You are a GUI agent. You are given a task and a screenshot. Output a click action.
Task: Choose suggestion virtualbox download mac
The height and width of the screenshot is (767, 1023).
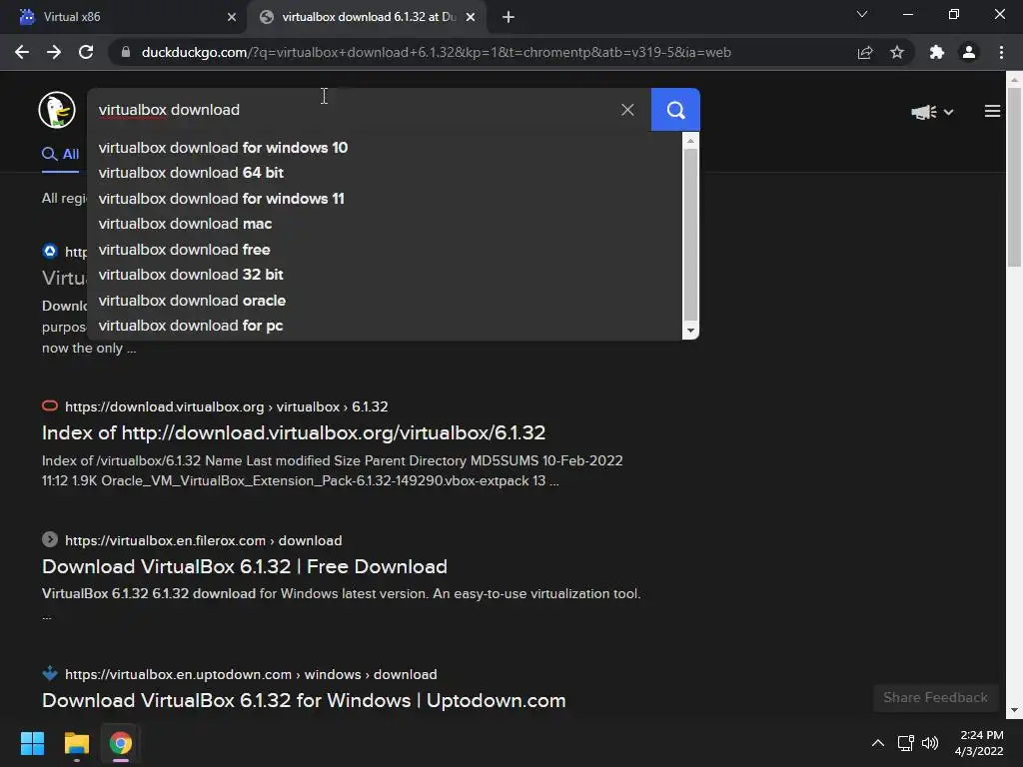click(x=386, y=224)
